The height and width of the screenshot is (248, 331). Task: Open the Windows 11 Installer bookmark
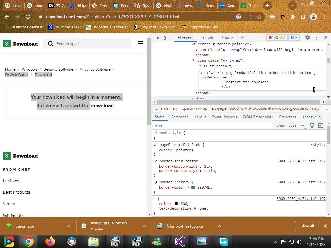pos(107,27)
